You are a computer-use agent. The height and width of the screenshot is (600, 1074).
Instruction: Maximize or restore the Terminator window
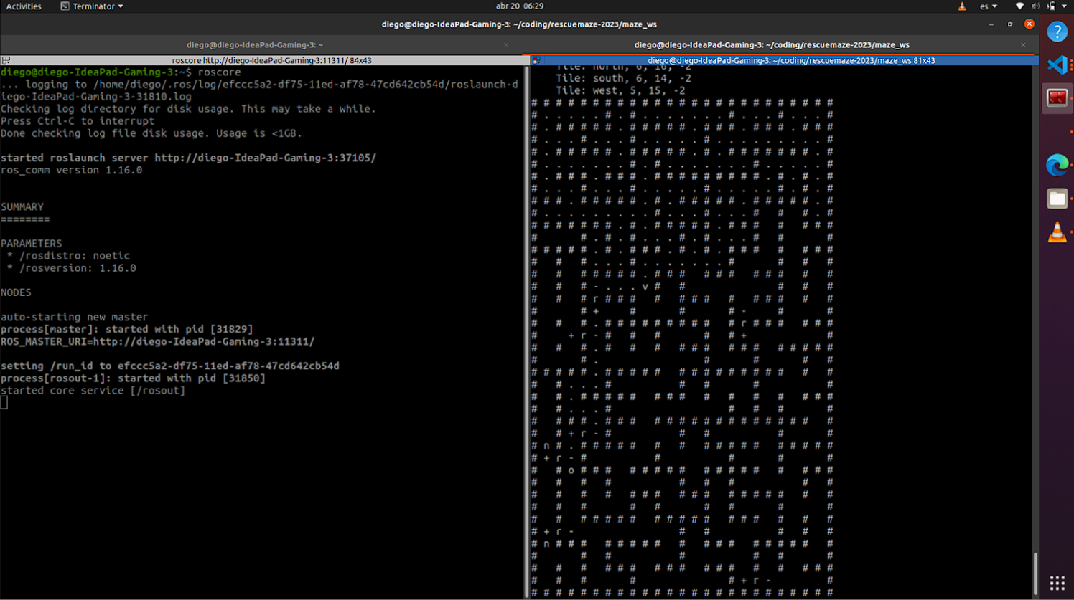[x=1010, y=24]
